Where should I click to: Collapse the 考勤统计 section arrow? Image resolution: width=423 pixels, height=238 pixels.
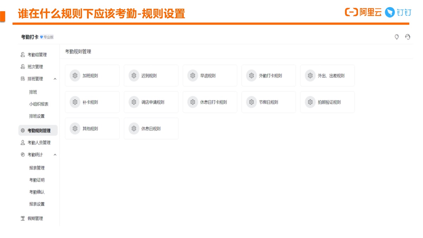coord(55,155)
